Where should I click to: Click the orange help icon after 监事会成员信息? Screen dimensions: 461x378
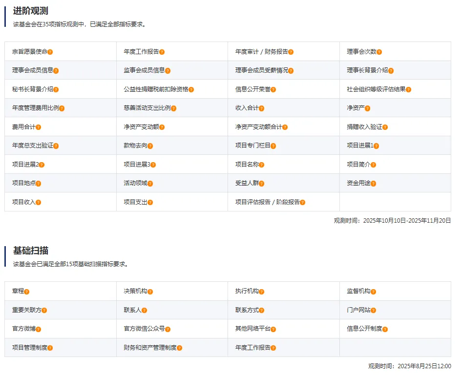pyautogui.click(x=168, y=71)
